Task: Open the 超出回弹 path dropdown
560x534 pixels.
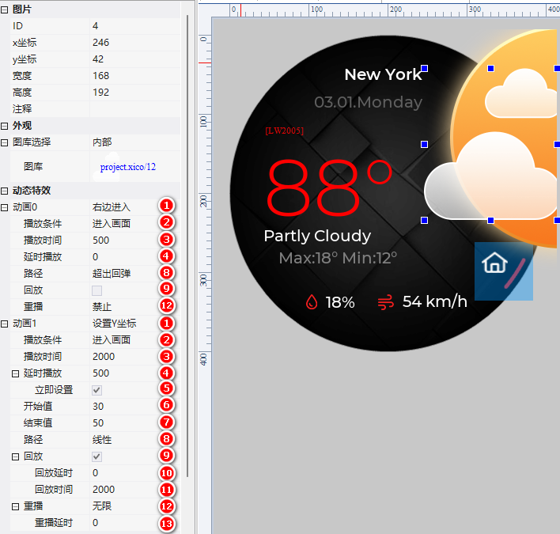Action: coord(123,274)
